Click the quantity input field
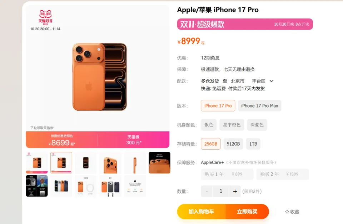 click(221, 191)
